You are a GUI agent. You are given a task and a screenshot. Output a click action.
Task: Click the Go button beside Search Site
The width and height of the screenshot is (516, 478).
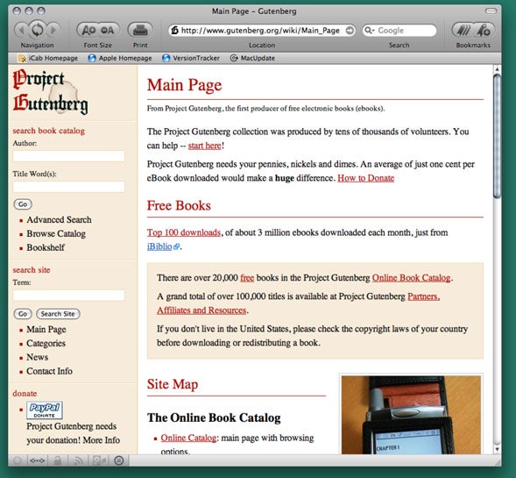pyautogui.click(x=23, y=314)
